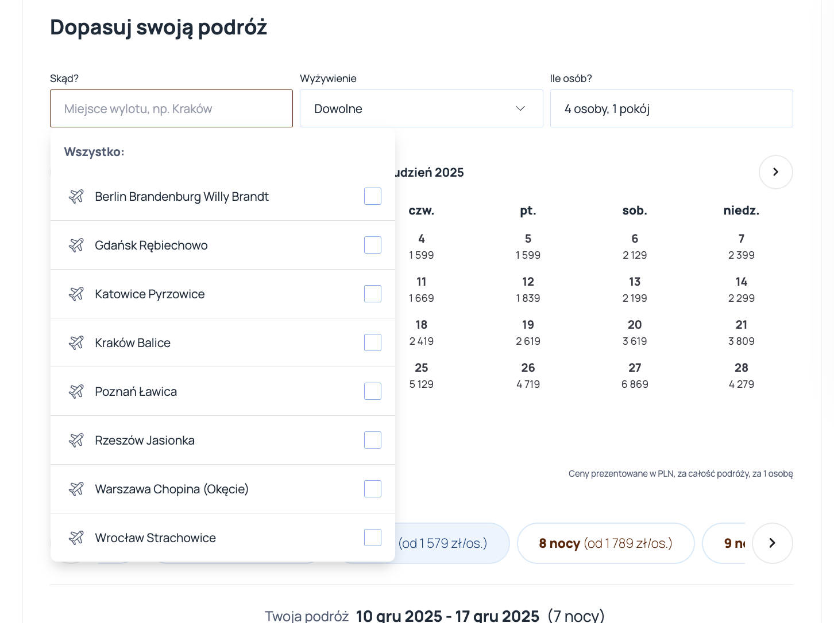Image resolution: width=834 pixels, height=623 pixels.
Task: Open the Wyżywienie dropdown showing Dowolne
Action: [422, 108]
